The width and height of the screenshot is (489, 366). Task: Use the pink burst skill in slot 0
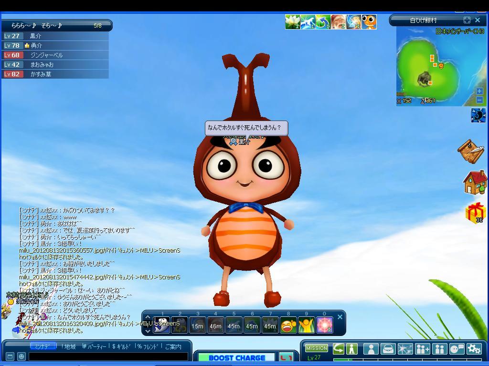click(x=325, y=325)
